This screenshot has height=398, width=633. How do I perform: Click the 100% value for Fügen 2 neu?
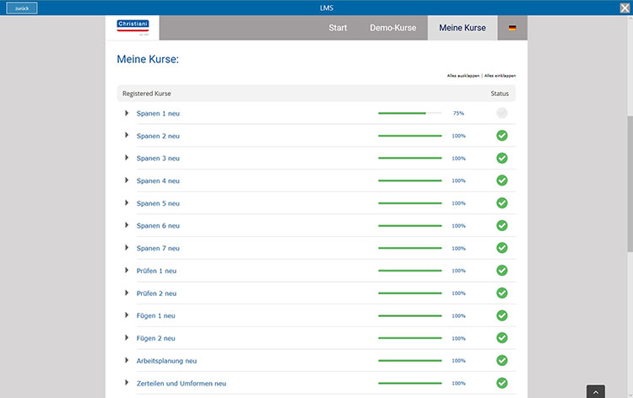click(458, 338)
